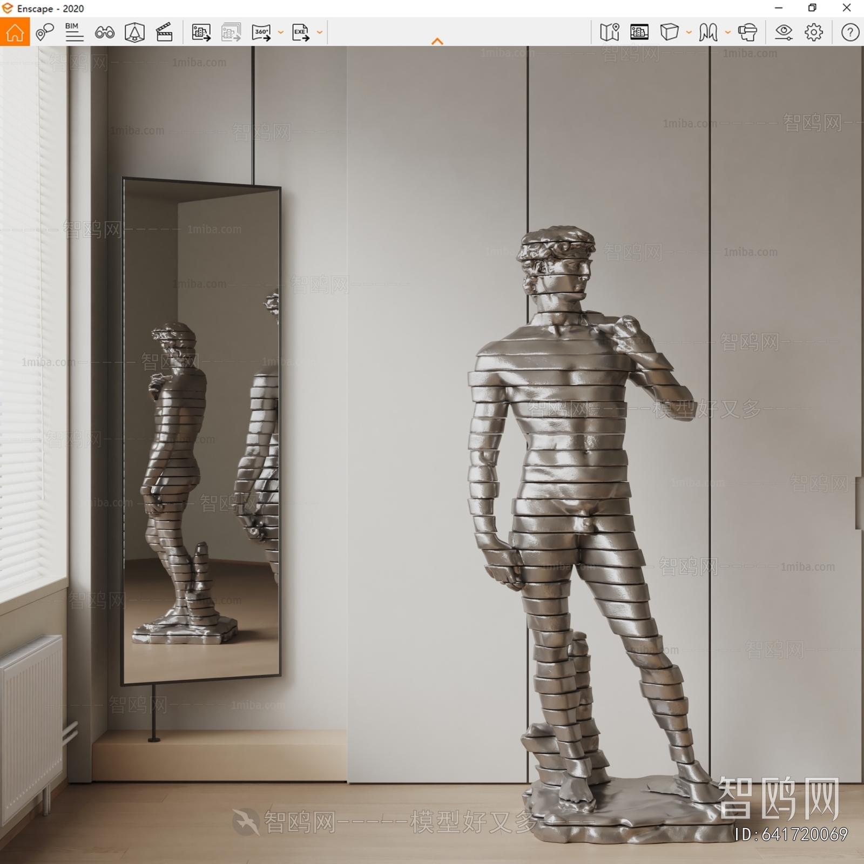Open view management binoculars icon
Screen dimensions: 864x864
point(104,32)
